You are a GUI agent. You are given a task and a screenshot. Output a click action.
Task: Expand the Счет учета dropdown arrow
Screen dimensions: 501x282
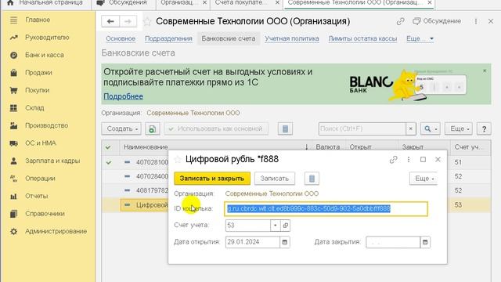coord(275,226)
